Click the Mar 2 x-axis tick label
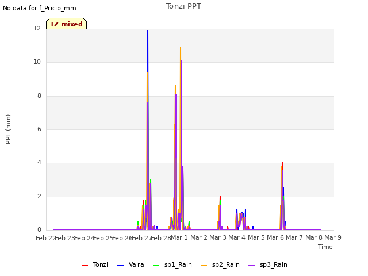Viewport: 368px width, 276px height. coord(198,237)
